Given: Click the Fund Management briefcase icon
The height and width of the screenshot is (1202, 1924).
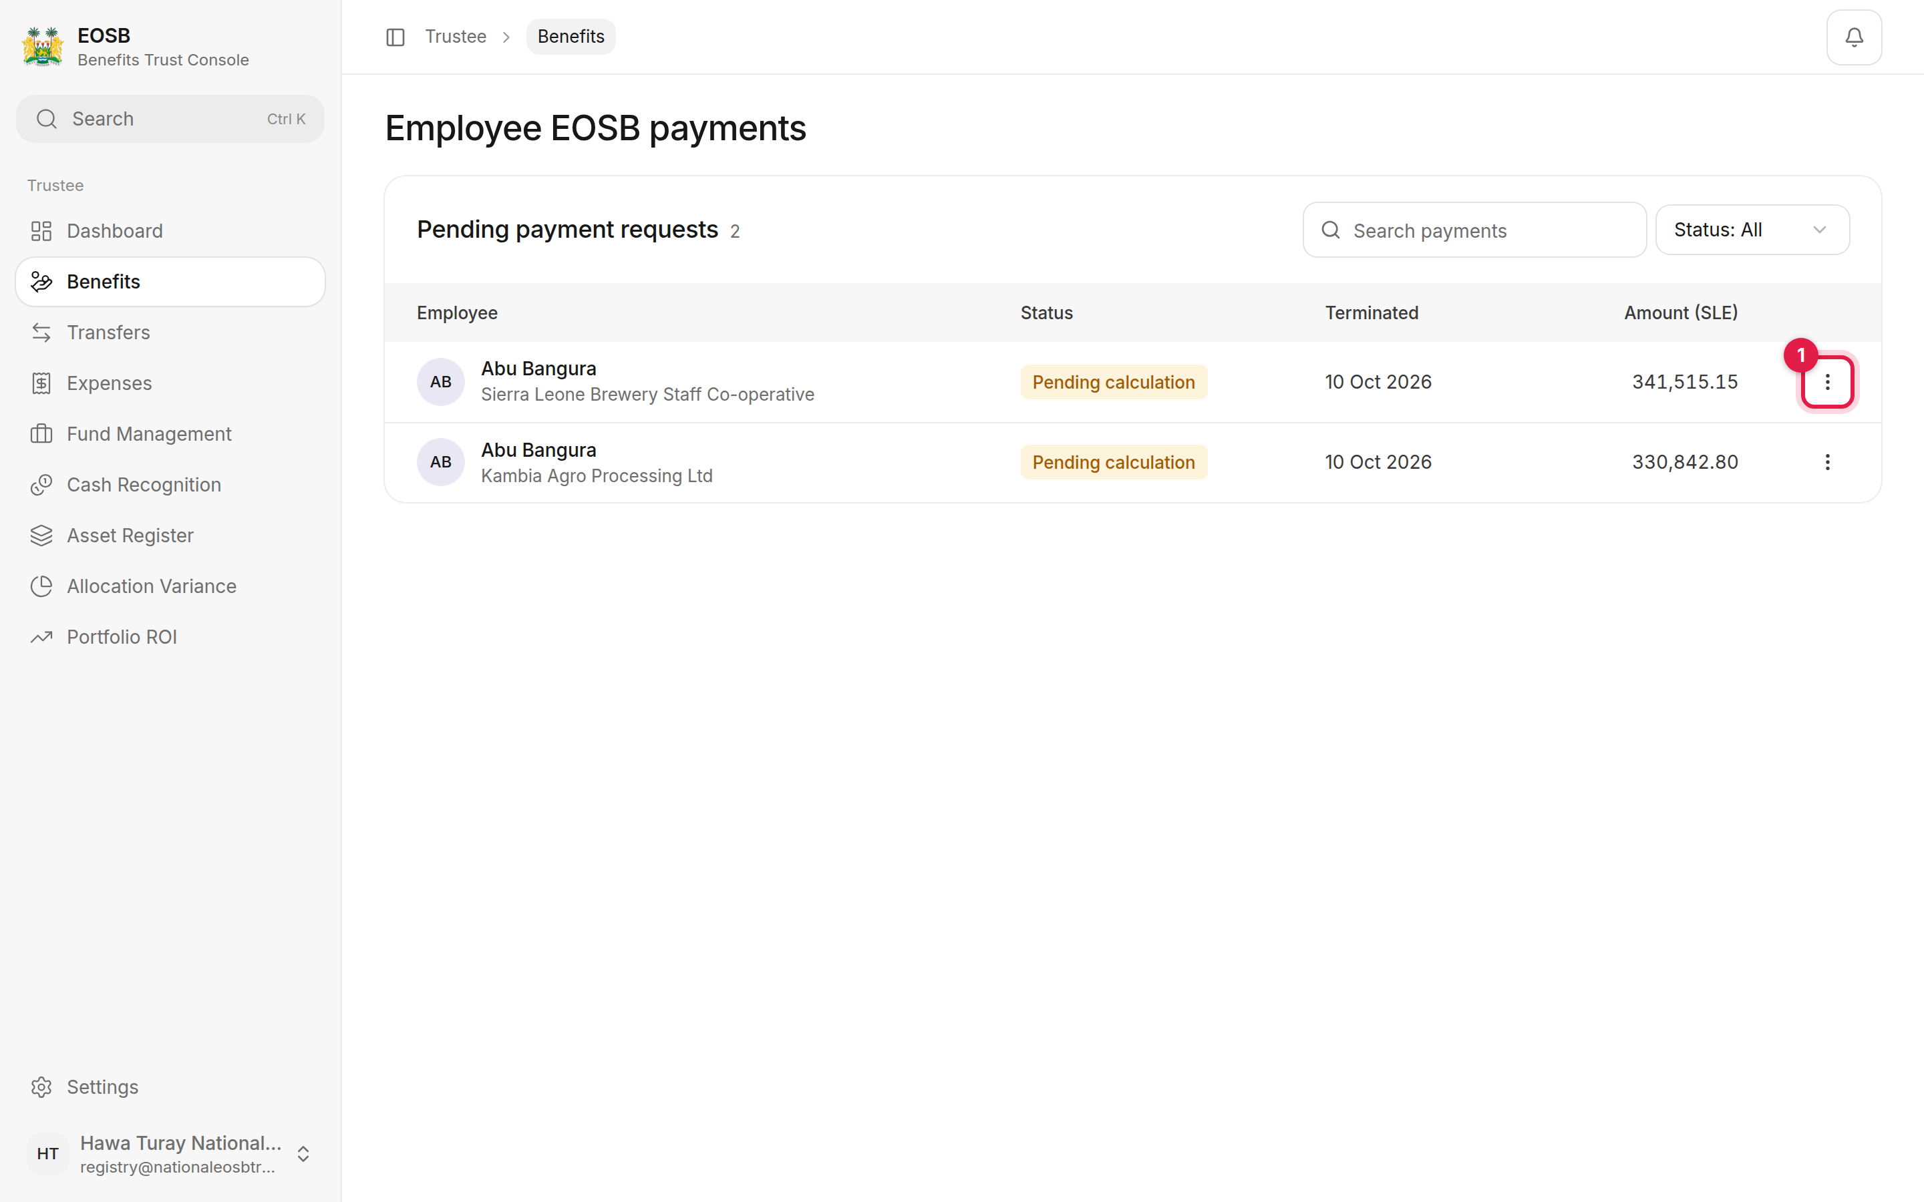Looking at the screenshot, I should click(41, 434).
